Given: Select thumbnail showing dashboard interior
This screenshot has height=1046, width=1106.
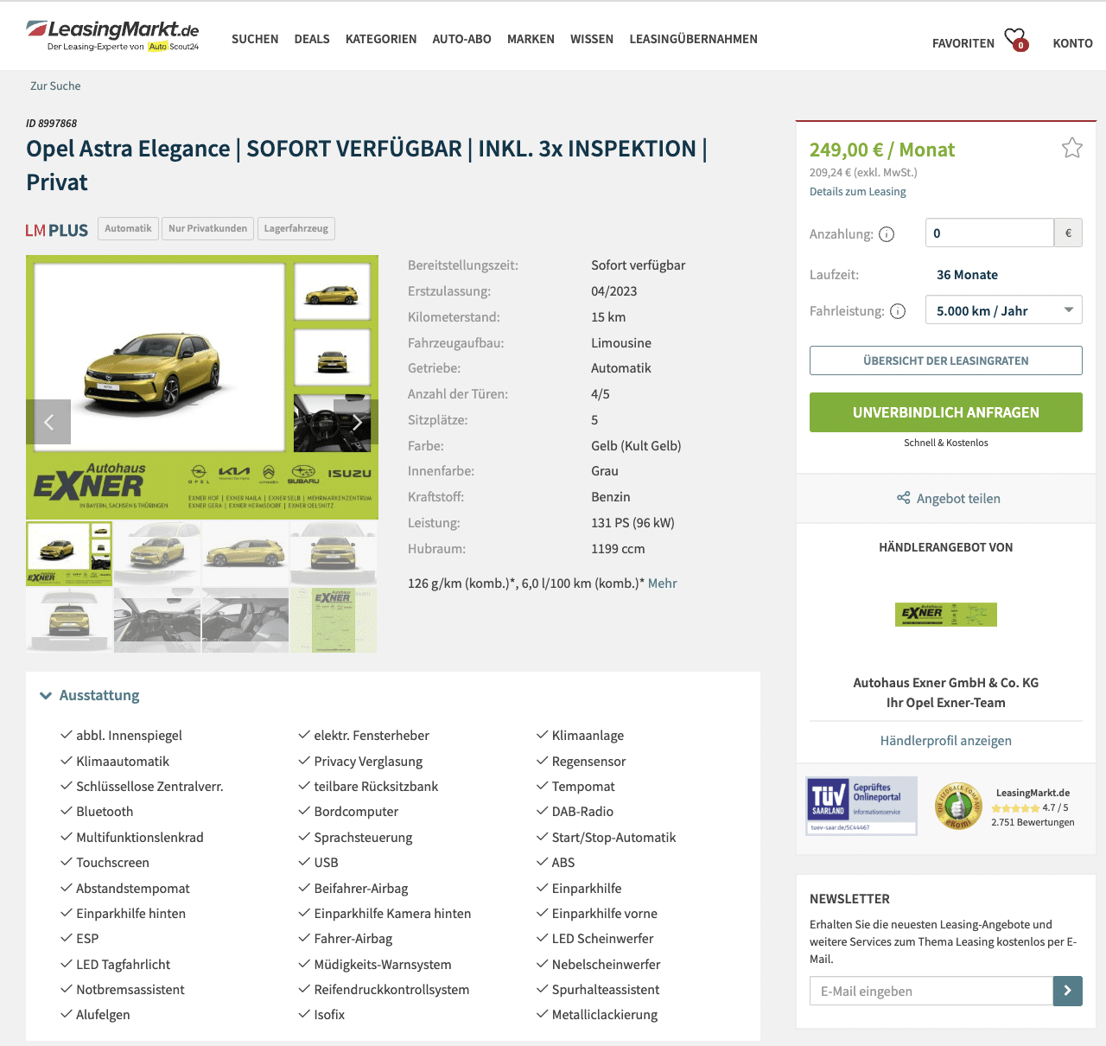Looking at the screenshot, I should tap(157, 620).
